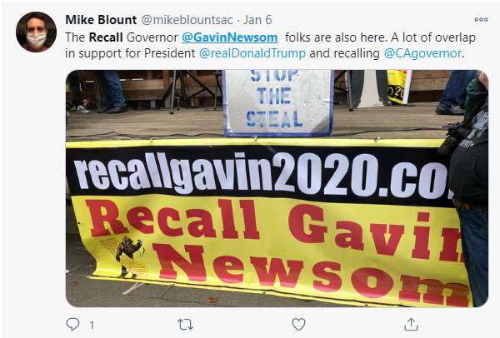Retweet this post using the arrows icon

[185, 325]
